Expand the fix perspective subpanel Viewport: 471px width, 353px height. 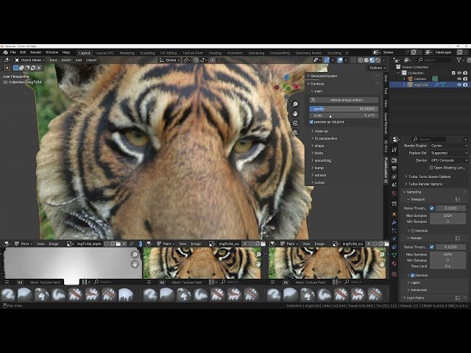pos(324,138)
